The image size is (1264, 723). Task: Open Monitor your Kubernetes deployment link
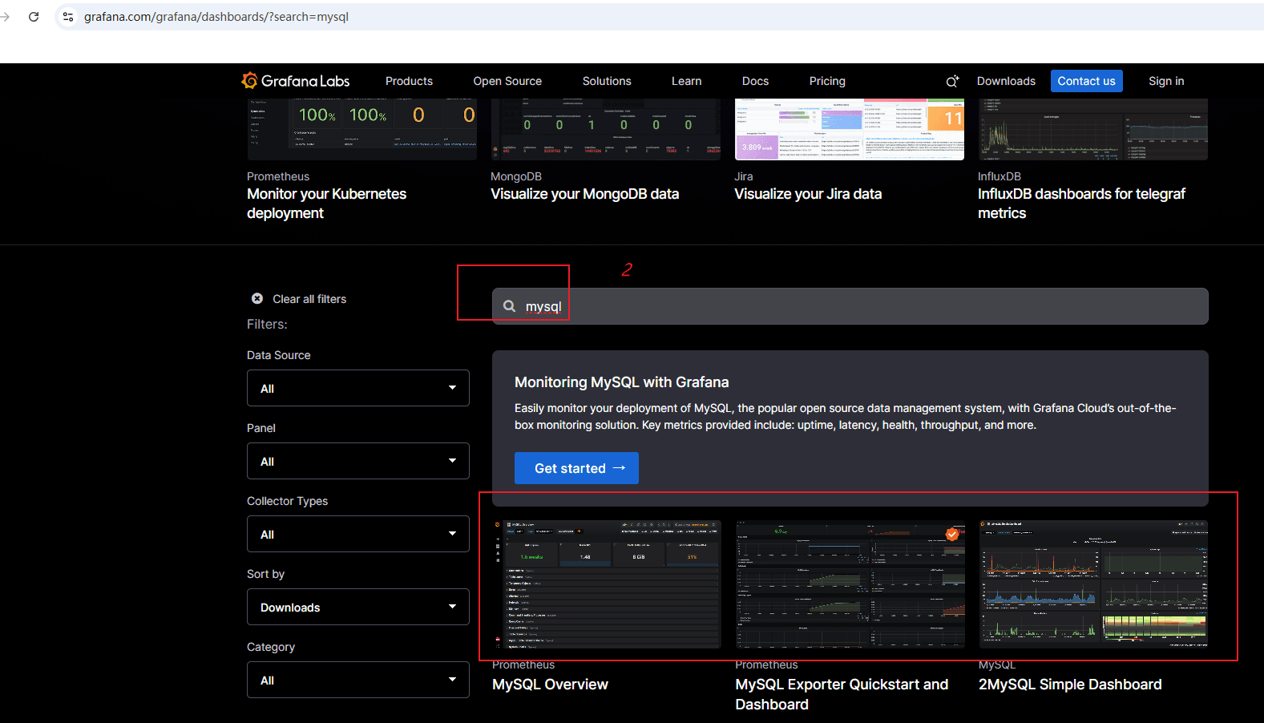click(x=326, y=204)
